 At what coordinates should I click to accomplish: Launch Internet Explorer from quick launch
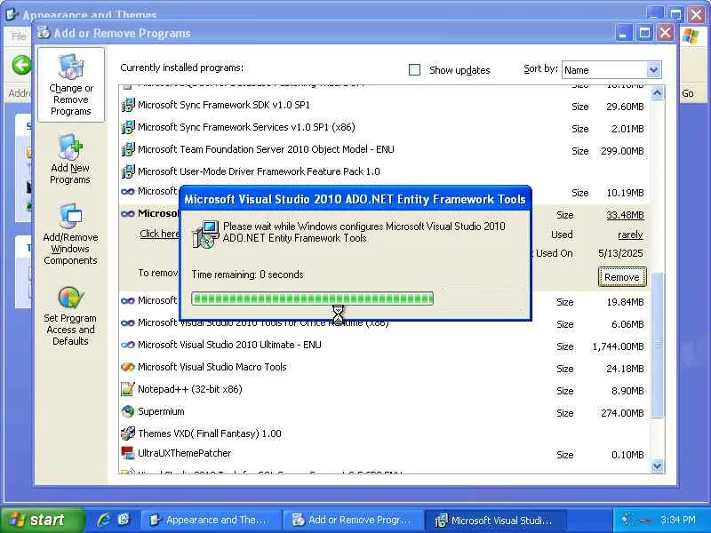coord(104,520)
